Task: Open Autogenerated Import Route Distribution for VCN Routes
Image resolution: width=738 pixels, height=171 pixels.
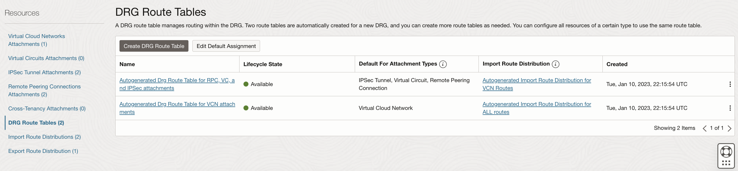Action: [x=536, y=84]
